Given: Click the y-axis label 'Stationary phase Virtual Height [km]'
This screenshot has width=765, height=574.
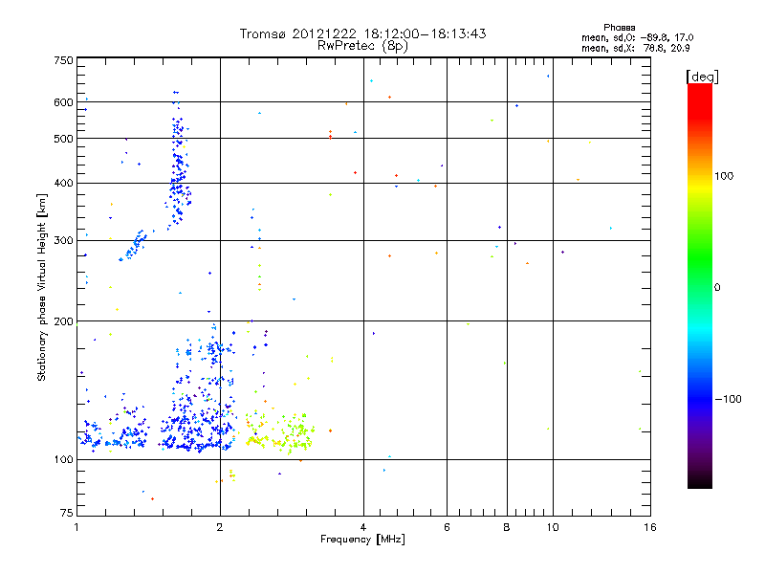Looking at the screenshot, I should click(42, 288).
